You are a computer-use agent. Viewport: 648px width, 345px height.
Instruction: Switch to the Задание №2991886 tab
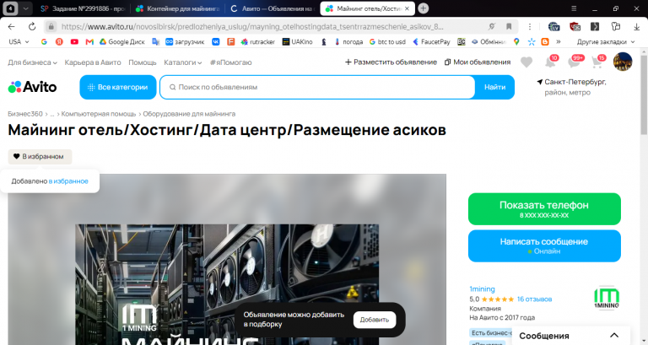pyautogui.click(x=83, y=8)
